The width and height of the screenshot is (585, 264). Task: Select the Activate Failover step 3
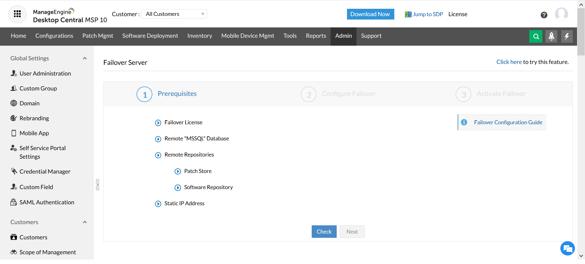pyautogui.click(x=491, y=94)
